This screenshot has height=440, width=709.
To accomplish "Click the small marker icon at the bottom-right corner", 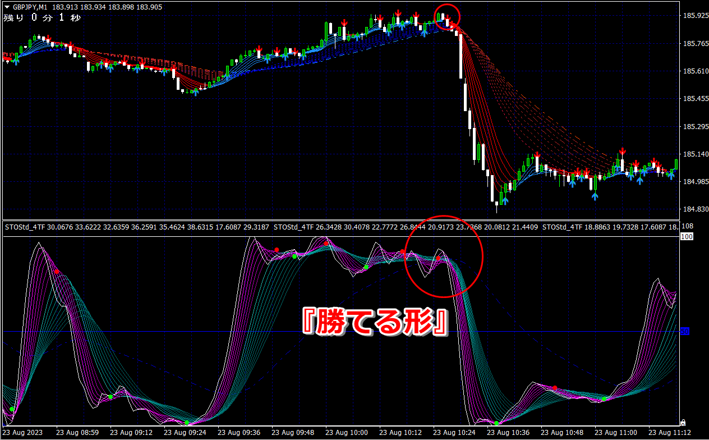I will [x=683, y=422].
